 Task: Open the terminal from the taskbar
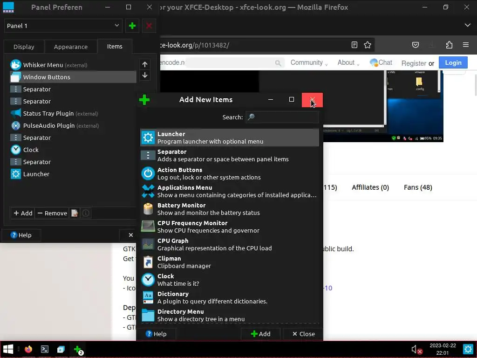coord(45,349)
